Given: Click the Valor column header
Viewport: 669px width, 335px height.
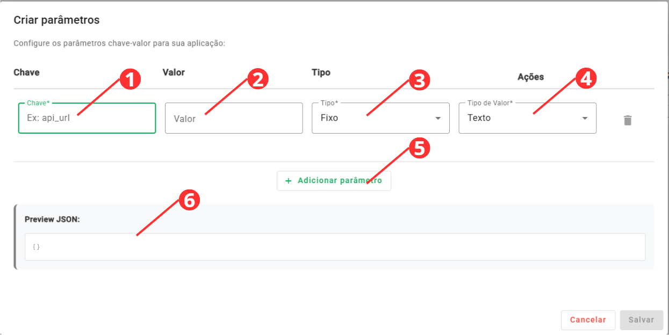Looking at the screenshot, I should (x=174, y=72).
